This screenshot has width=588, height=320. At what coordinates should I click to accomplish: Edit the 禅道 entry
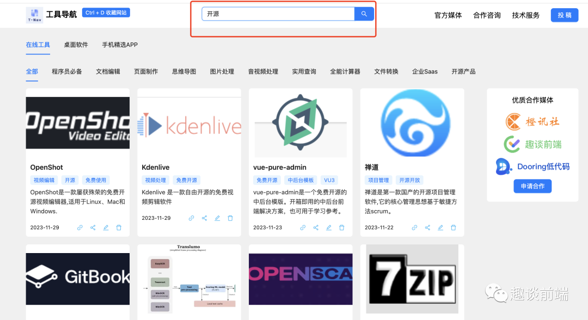pos(440,227)
